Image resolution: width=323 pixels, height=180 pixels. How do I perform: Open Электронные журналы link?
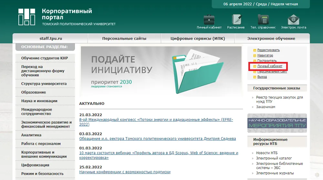275,173
